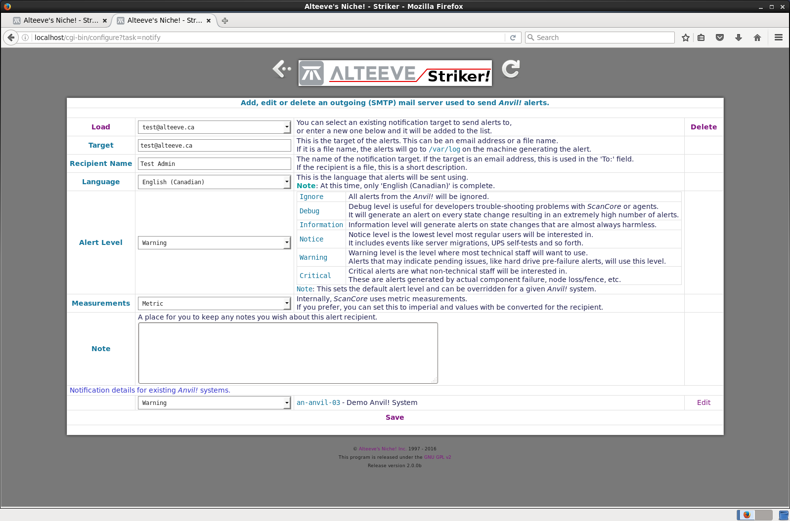Click the Striker back arrow icon

click(x=282, y=69)
